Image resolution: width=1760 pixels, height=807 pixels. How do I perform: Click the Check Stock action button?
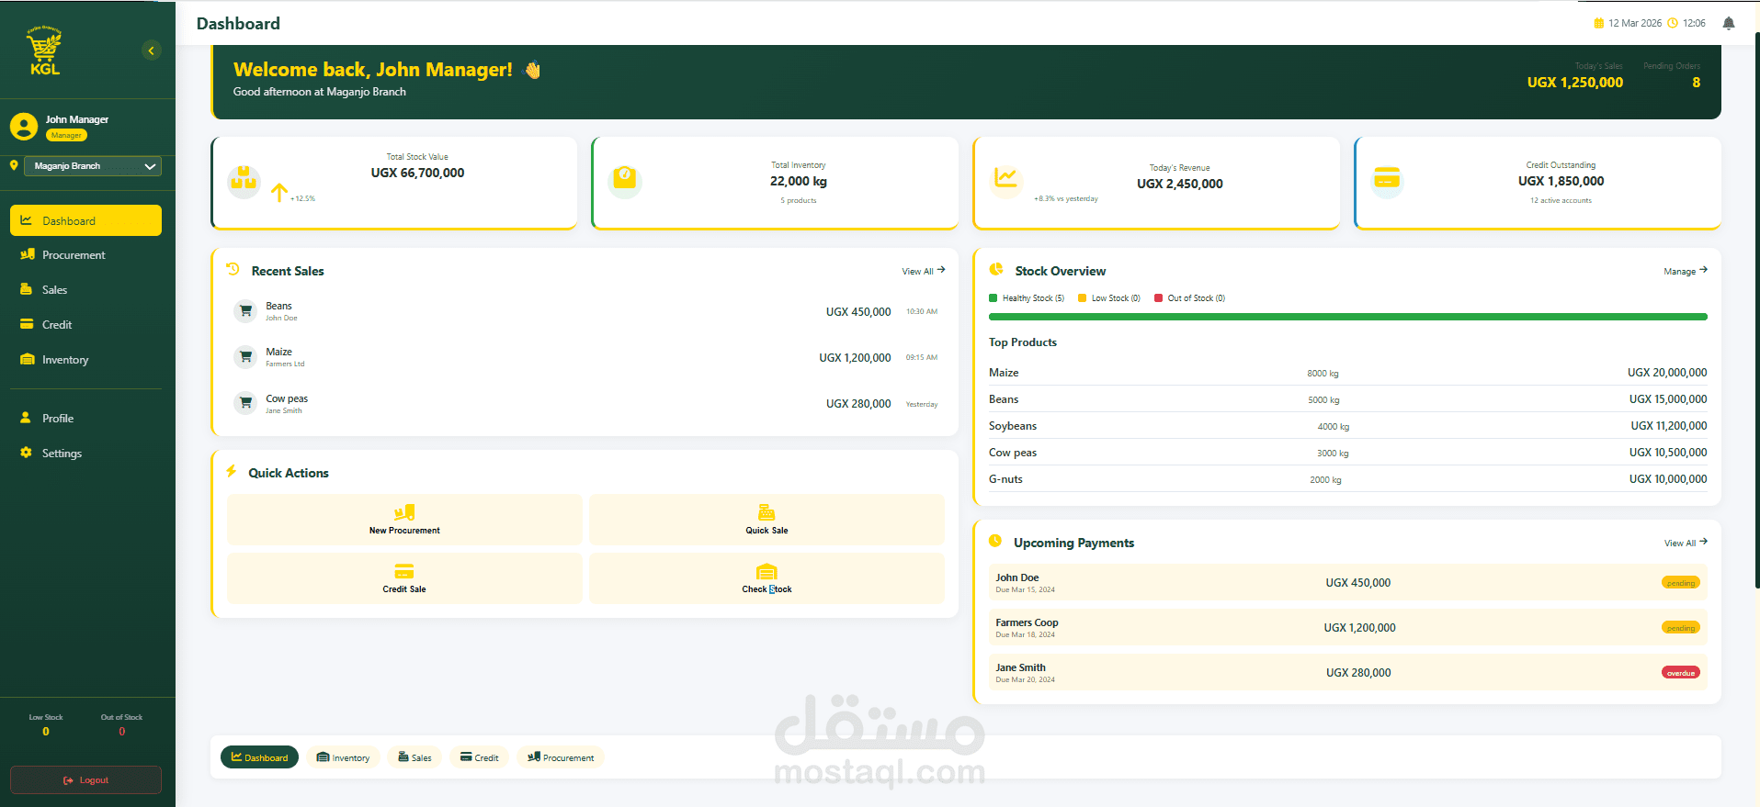tap(766, 578)
